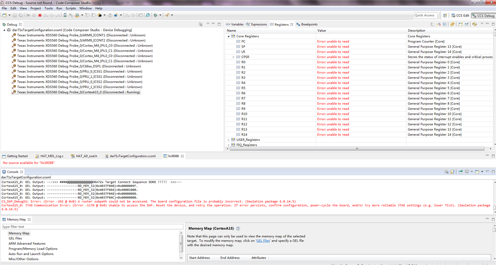Expand the CPSR register node
496x265 pixels.
click(x=233, y=57)
